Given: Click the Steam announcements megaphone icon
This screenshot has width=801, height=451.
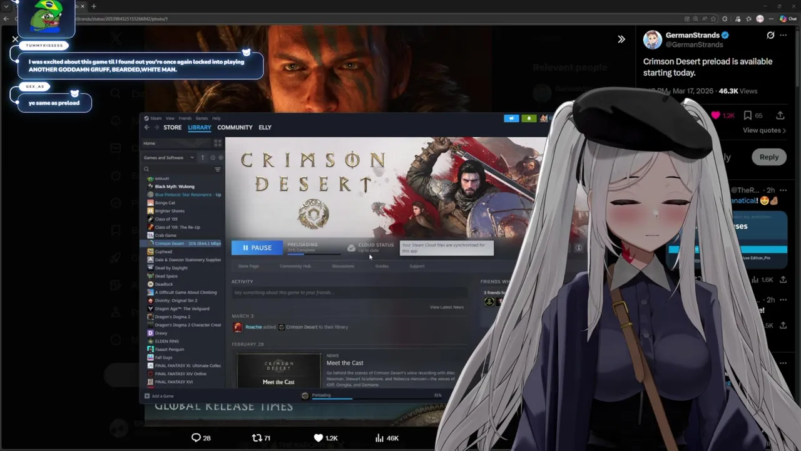Looking at the screenshot, I should pos(511,118).
